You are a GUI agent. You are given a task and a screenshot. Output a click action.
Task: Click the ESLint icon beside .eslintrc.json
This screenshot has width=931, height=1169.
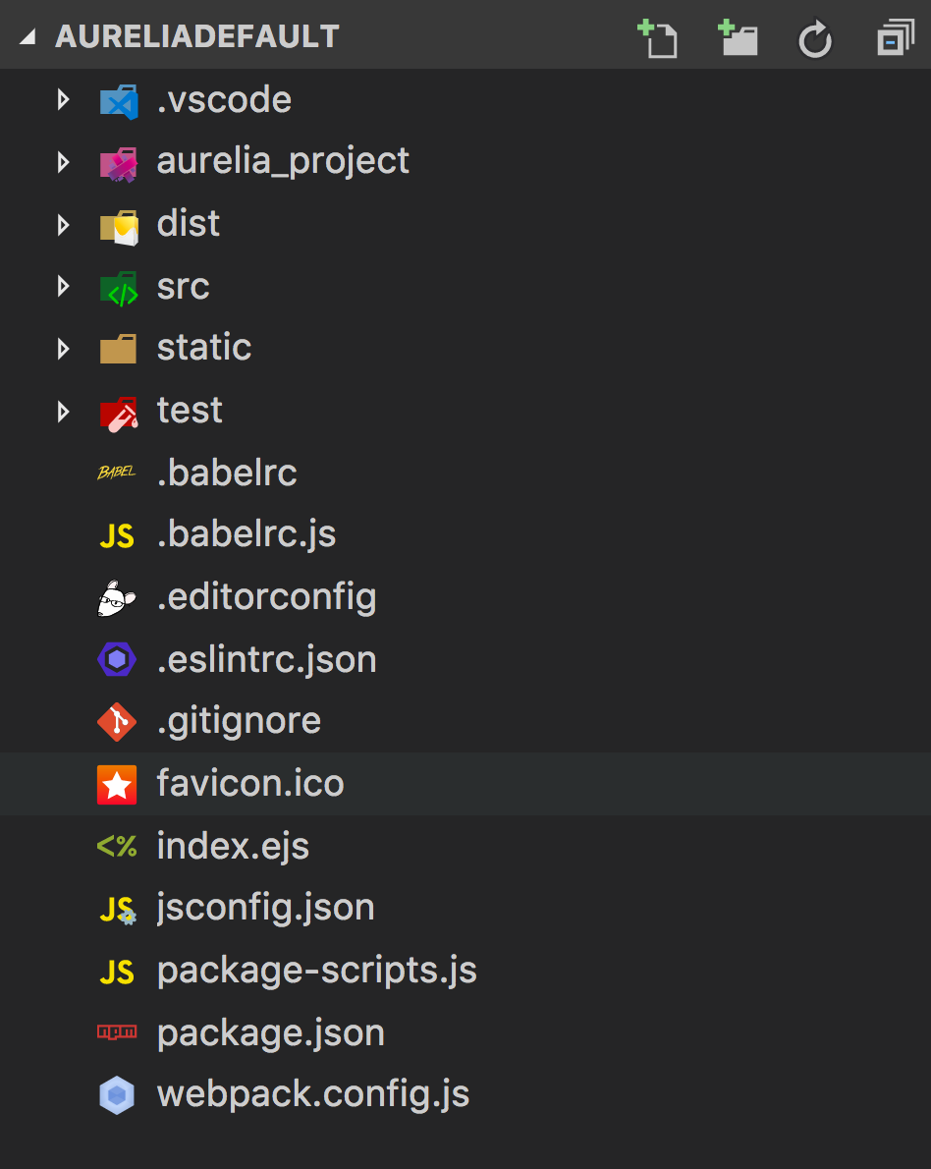pos(117,659)
